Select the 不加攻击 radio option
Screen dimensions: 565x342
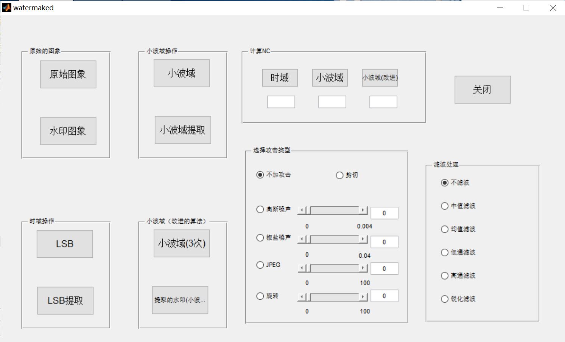260,175
